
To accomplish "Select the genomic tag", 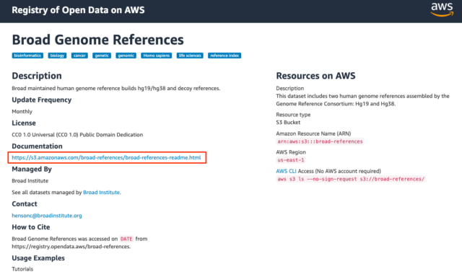I will [x=126, y=56].
